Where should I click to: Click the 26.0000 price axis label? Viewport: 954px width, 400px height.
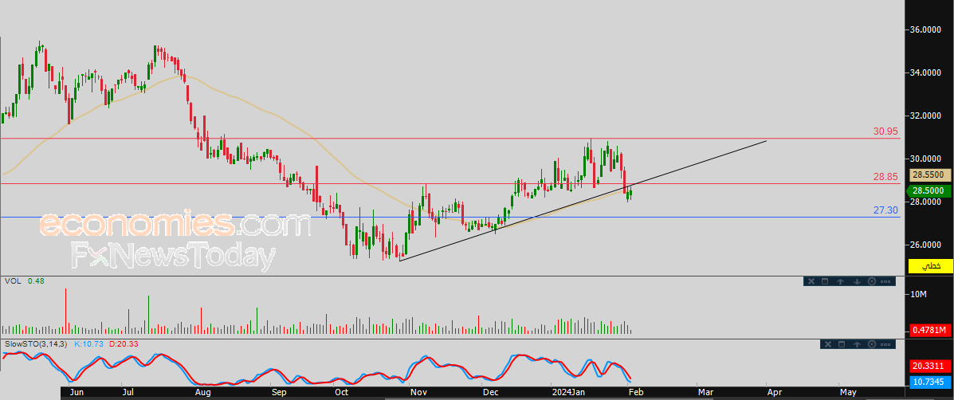point(926,245)
